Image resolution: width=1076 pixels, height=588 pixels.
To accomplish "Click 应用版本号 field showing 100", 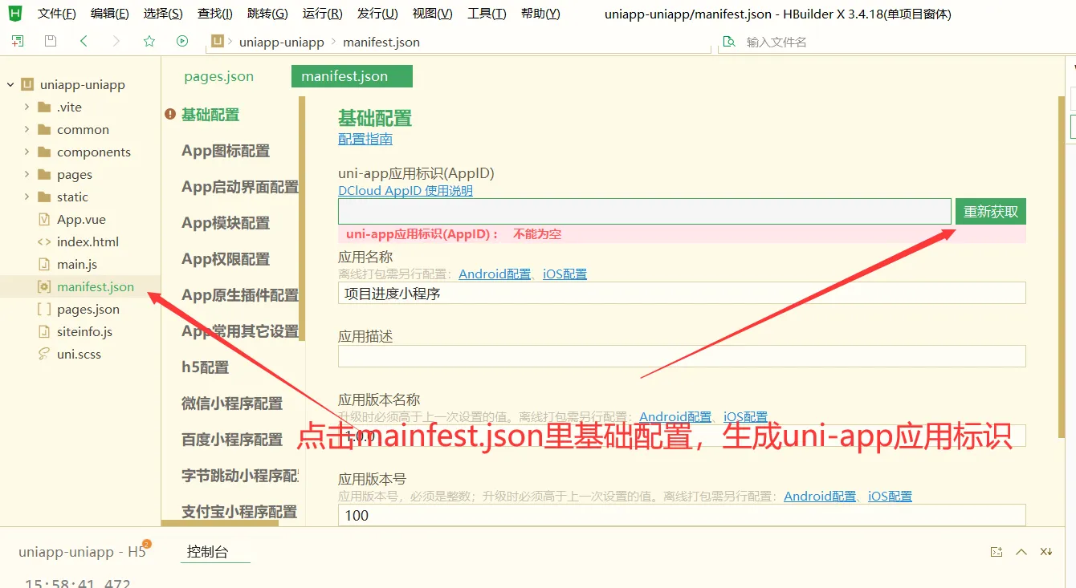I will pos(682,515).
